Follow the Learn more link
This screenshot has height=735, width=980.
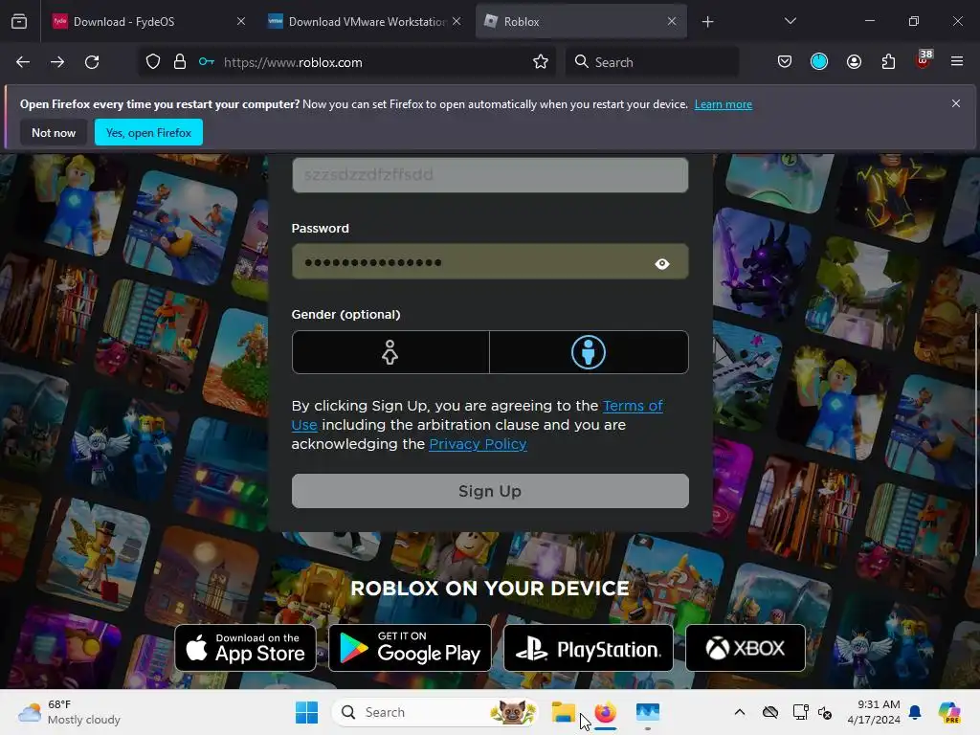point(724,104)
